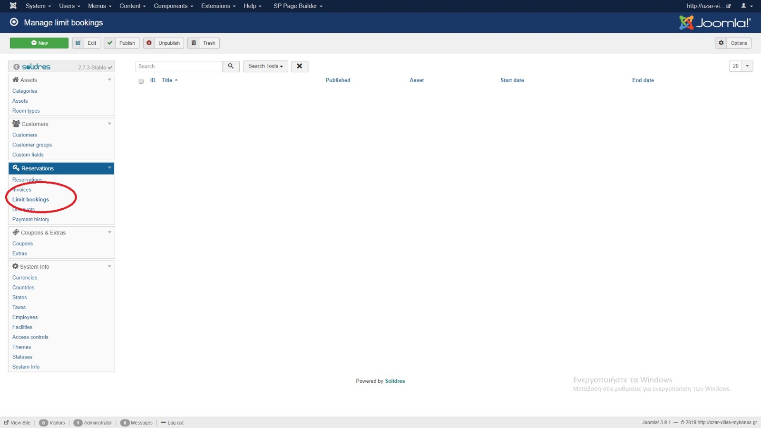Open the Extensions menu
Image resolution: width=761 pixels, height=428 pixels.
point(218,6)
